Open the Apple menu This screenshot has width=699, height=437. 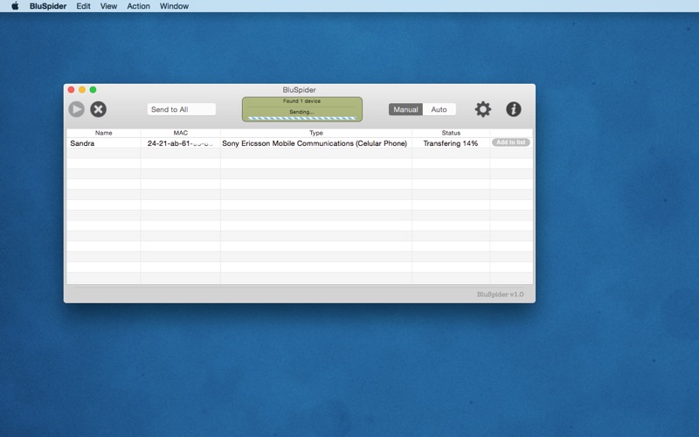point(15,6)
